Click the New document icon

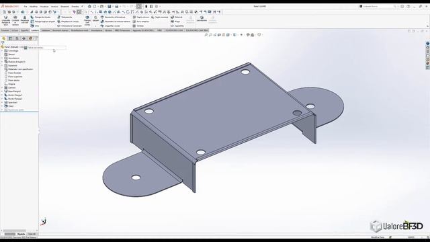tap(95, 6)
